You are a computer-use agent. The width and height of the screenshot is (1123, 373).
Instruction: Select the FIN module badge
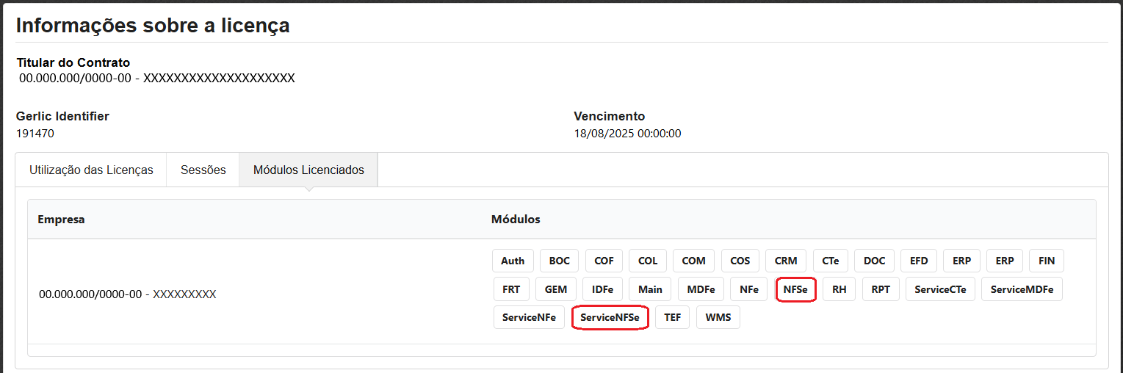click(x=1046, y=261)
